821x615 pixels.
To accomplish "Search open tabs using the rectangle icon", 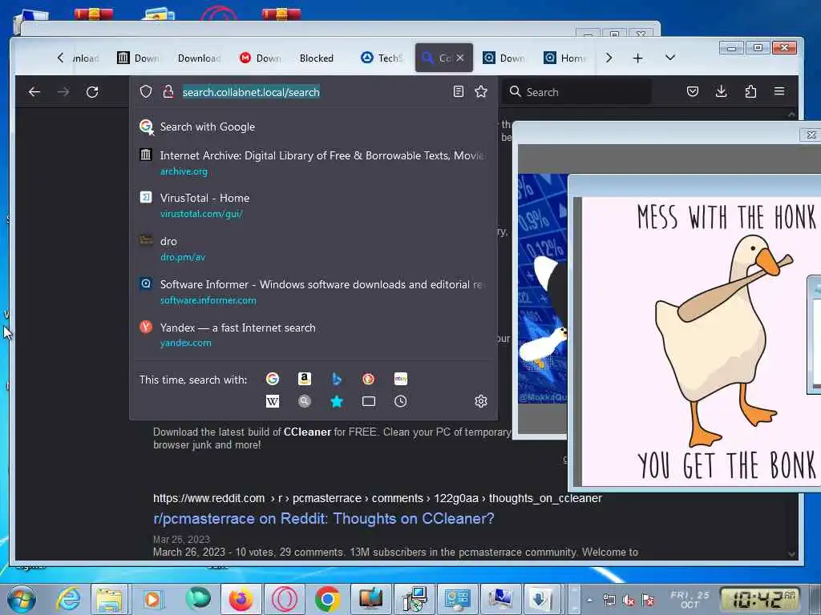I will [369, 401].
